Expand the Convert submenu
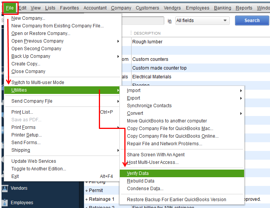The height and width of the screenshot is (208, 270). [182, 113]
